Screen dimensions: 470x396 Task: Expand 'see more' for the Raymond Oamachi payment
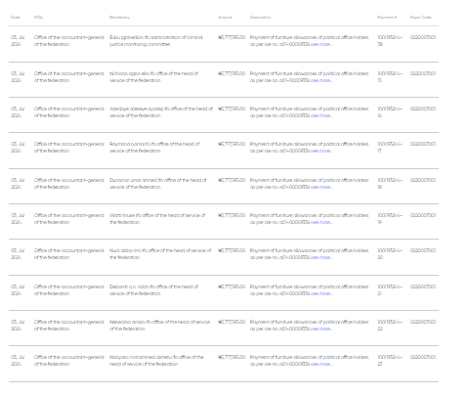(321, 151)
